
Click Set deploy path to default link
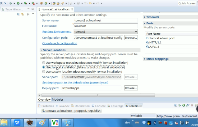75,83
